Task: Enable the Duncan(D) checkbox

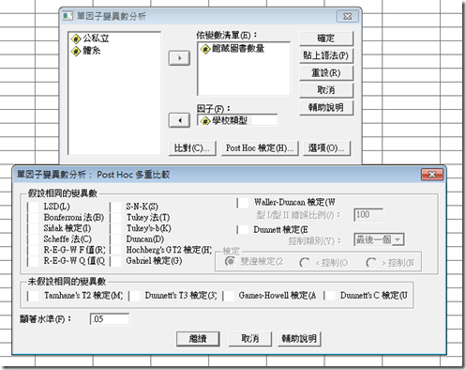Action: click(116, 239)
